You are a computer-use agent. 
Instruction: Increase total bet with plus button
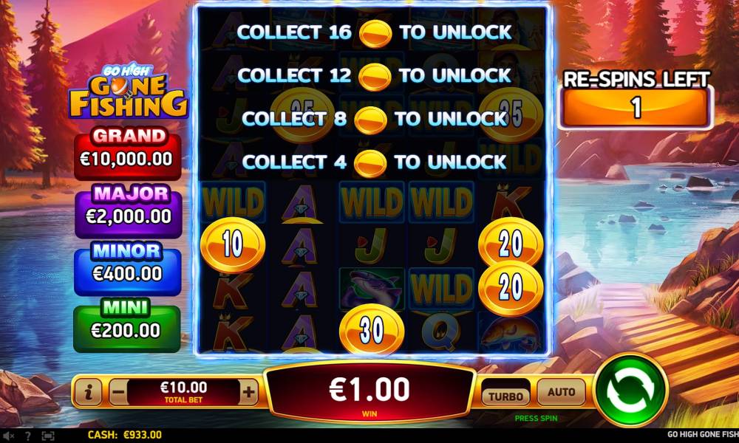[x=248, y=391]
